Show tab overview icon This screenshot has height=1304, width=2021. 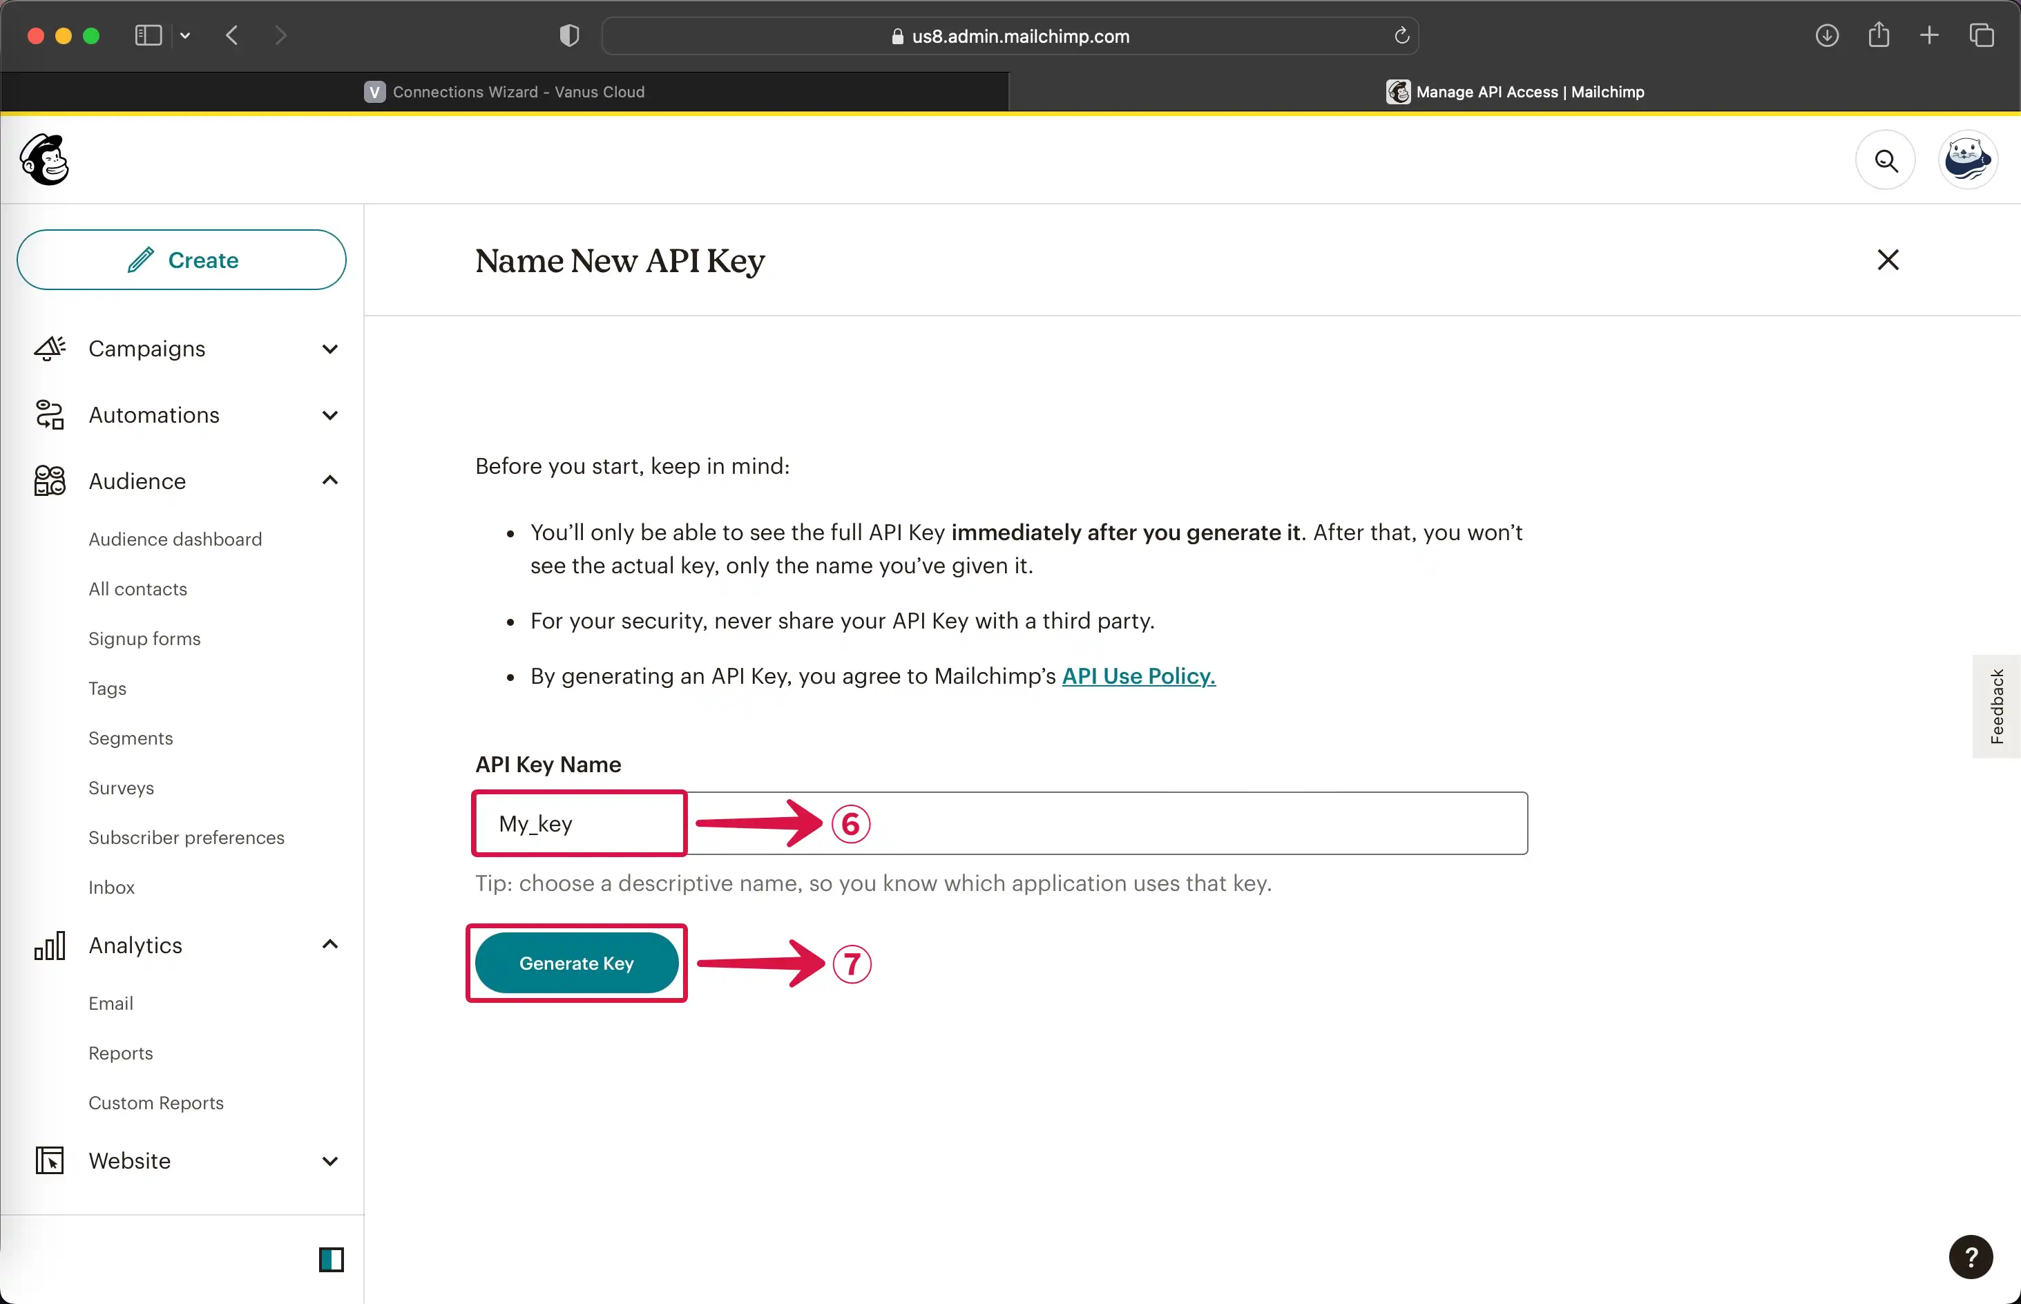point(1981,35)
